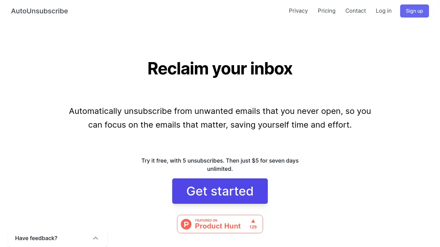Click the Product Hunt circular P logo
This screenshot has width=440, height=247.
[x=186, y=224]
